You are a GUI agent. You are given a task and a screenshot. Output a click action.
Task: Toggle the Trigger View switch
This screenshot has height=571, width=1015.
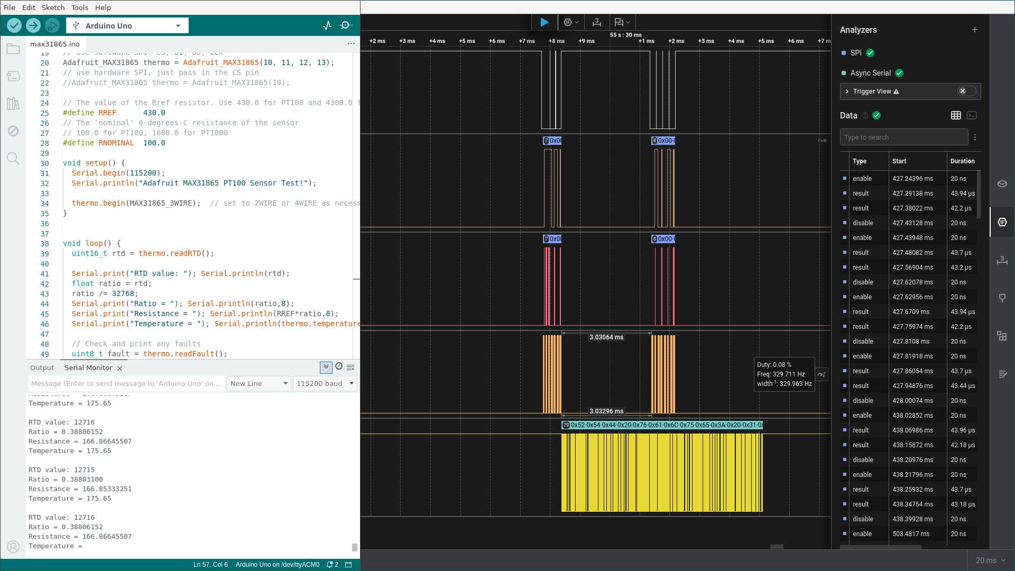pyautogui.click(x=966, y=91)
